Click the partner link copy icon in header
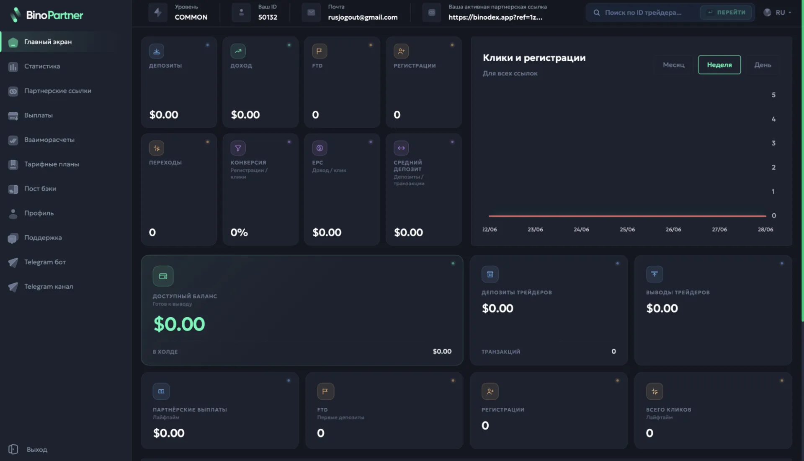 point(432,13)
